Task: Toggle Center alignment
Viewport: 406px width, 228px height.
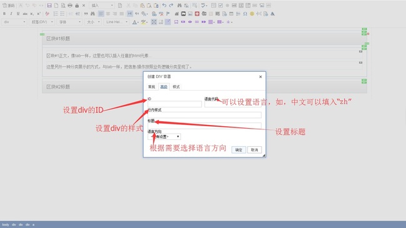Action: point(108,14)
